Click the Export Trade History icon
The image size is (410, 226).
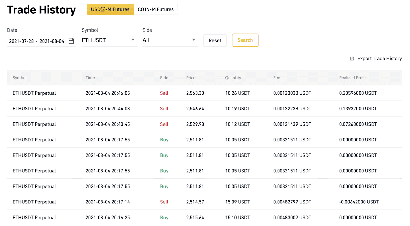(352, 59)
